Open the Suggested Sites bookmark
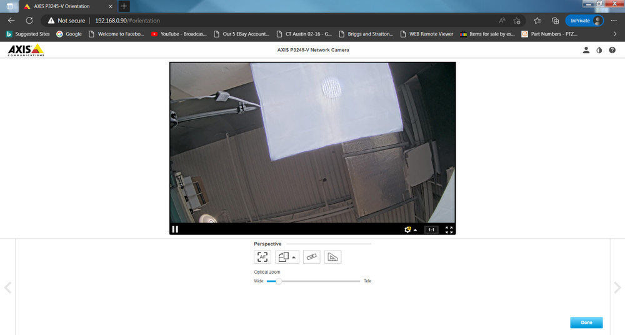The width and height of the screenshot is (625, 335). tap(28, 34)
